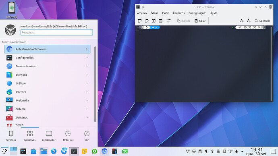Open System Settings from taskbar

tap(23, 151)
